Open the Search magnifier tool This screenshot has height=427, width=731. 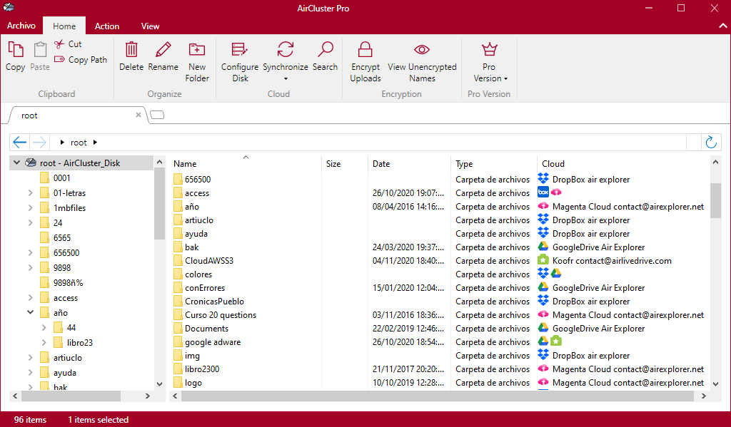325,49
